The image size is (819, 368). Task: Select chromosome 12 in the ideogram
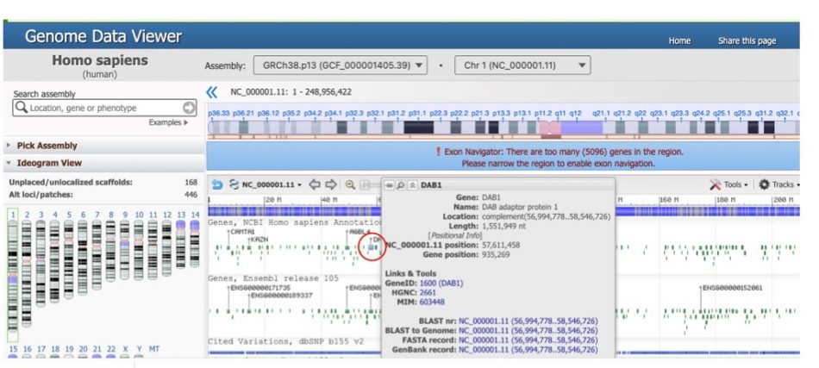166,246
